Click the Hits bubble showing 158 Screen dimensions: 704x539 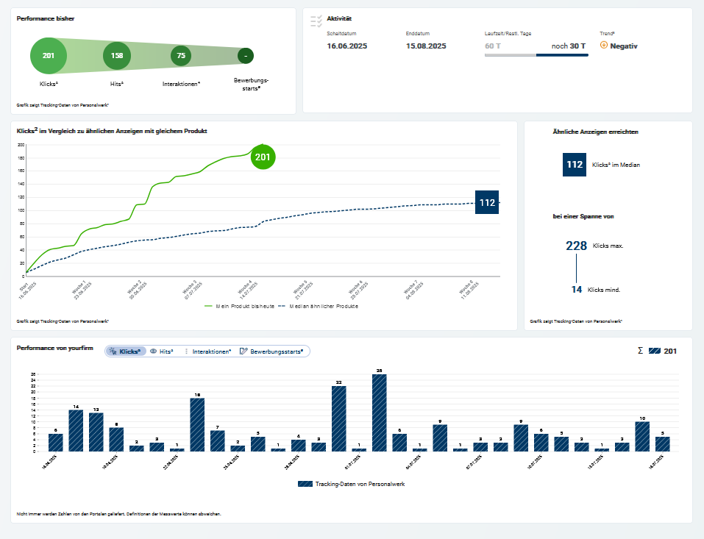116,55
